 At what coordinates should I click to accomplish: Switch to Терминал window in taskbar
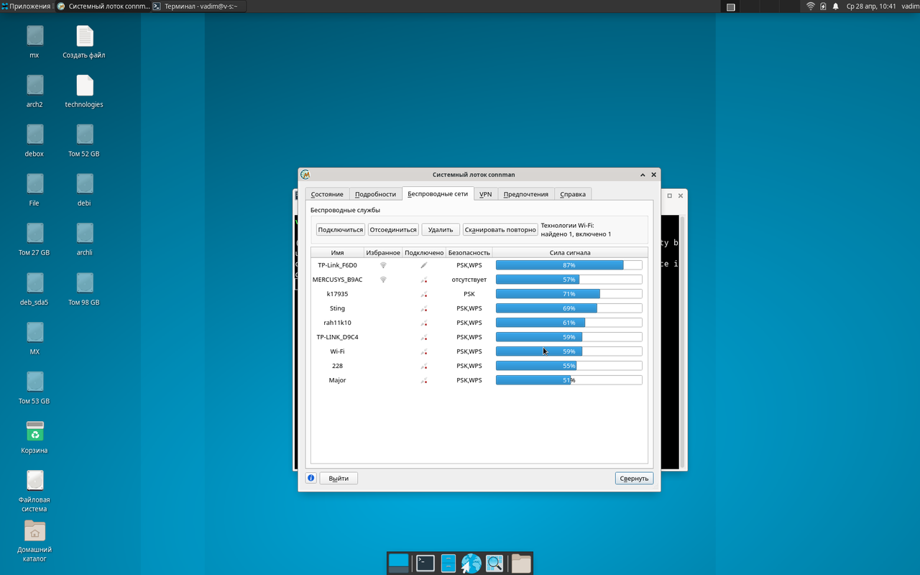click(198, 6)
